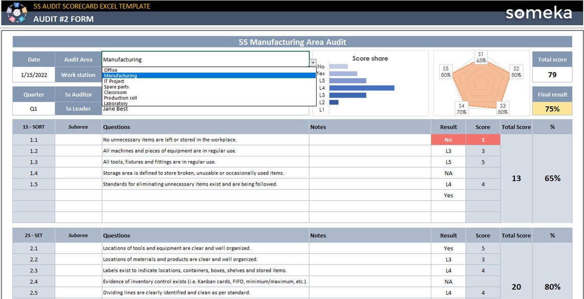Select Office from the Audit Area list
The height and width of the screenshot is (299, 584).
coord(110,70)
